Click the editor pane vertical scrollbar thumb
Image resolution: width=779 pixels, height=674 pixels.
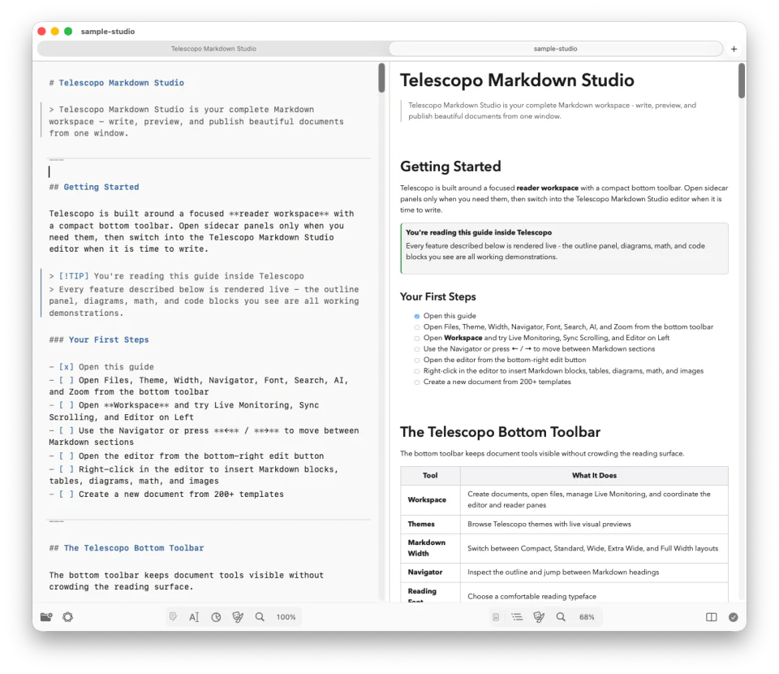click(381, 77)
